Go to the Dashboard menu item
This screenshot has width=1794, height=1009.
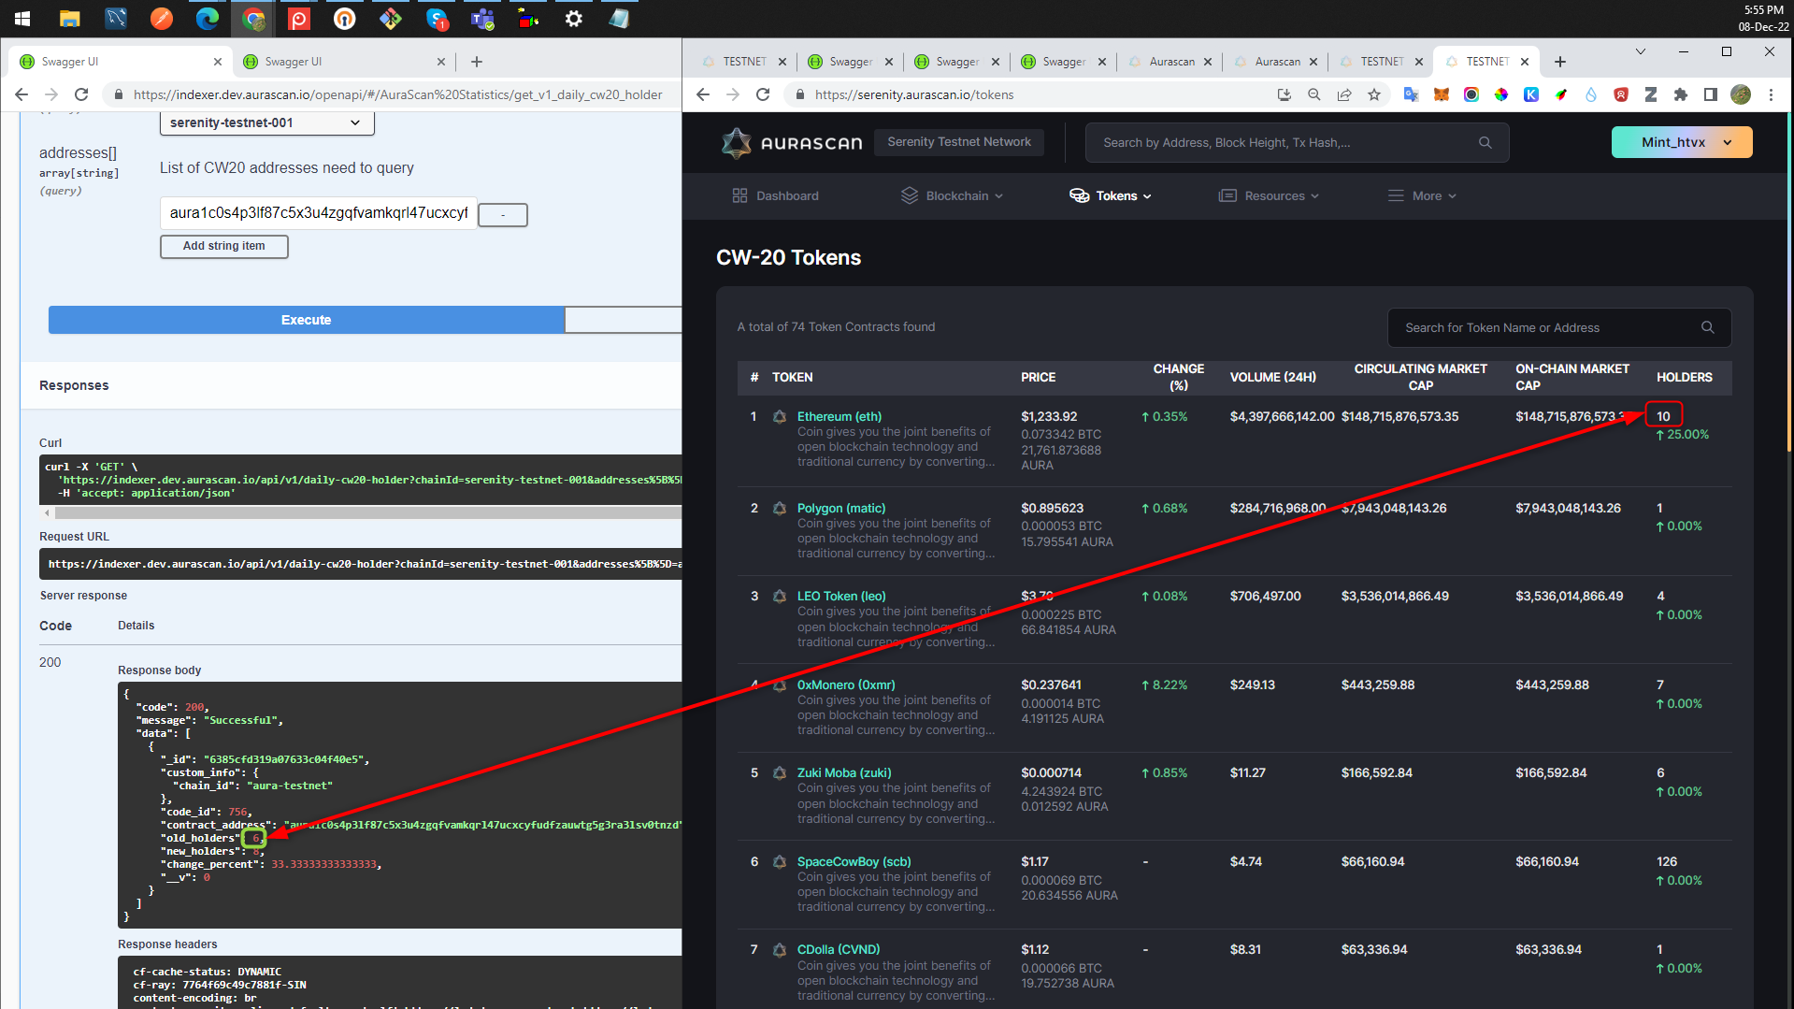(x=775, y=195)
